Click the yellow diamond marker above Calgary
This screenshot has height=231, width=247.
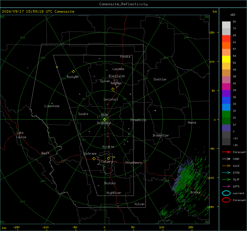[x=108, y=158]
